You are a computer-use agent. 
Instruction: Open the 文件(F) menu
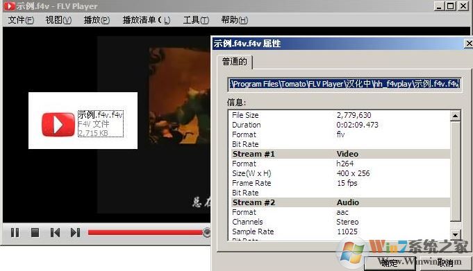(21, 20)
